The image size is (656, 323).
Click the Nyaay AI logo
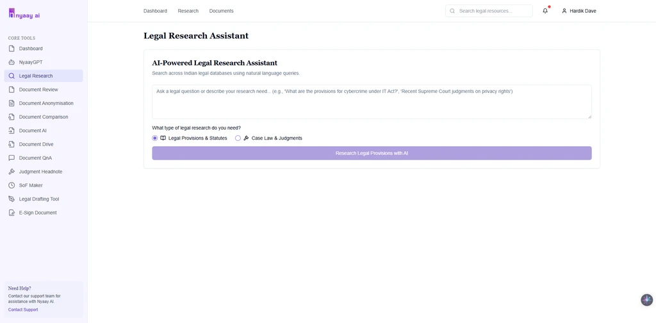24,13
